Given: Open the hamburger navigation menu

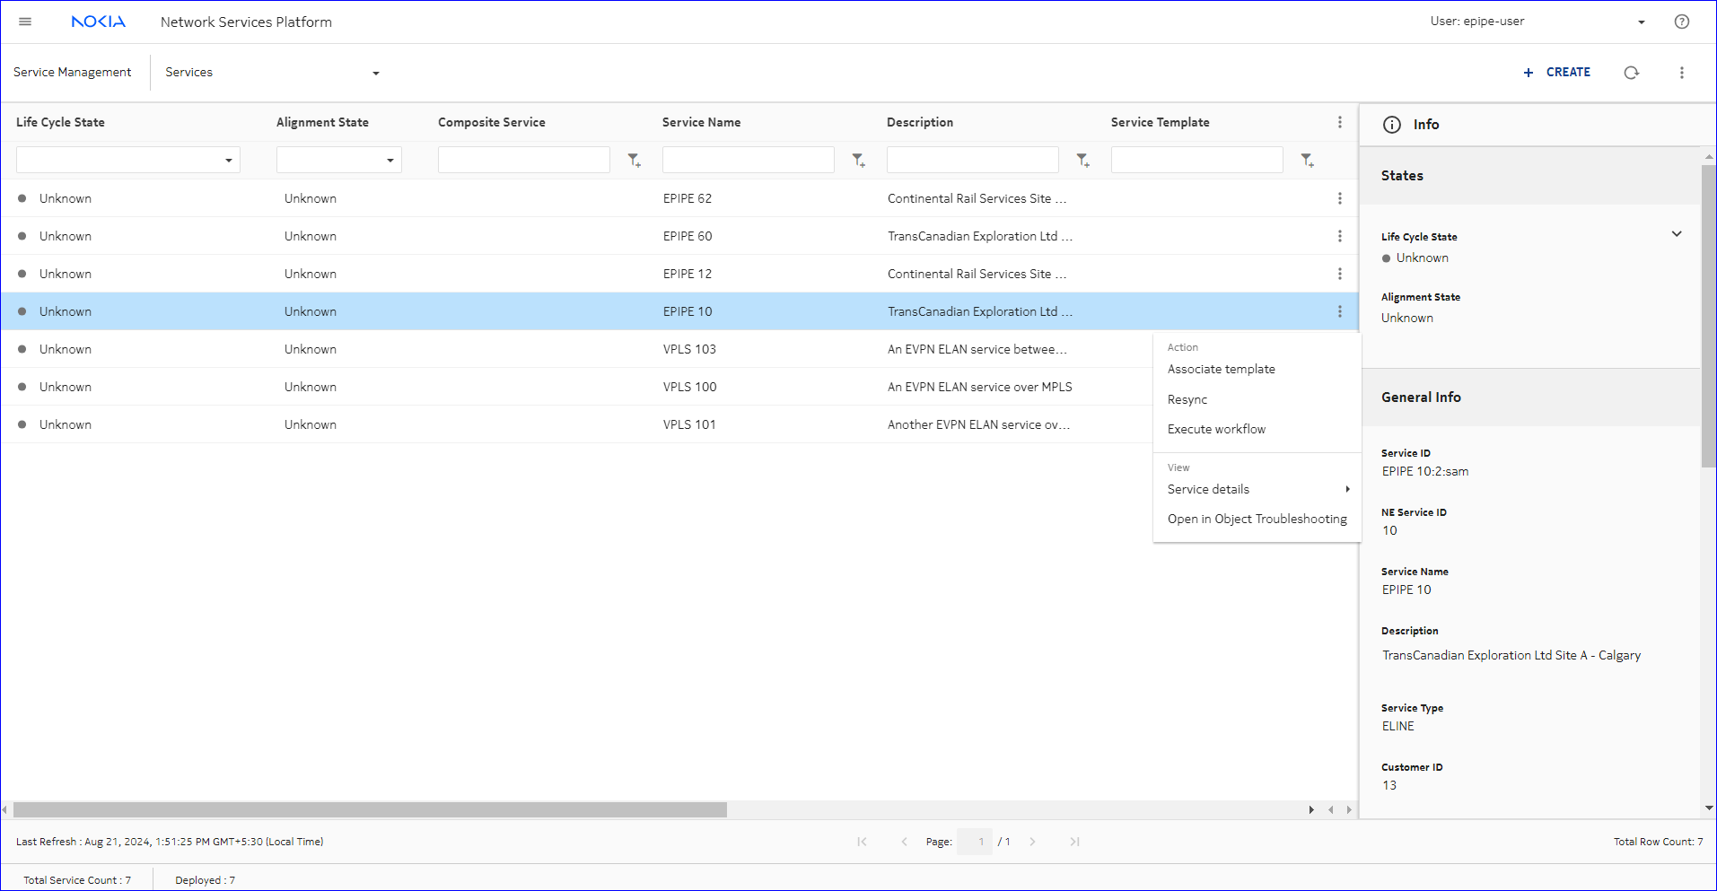Looking at the screenshot, I should 25,22.
